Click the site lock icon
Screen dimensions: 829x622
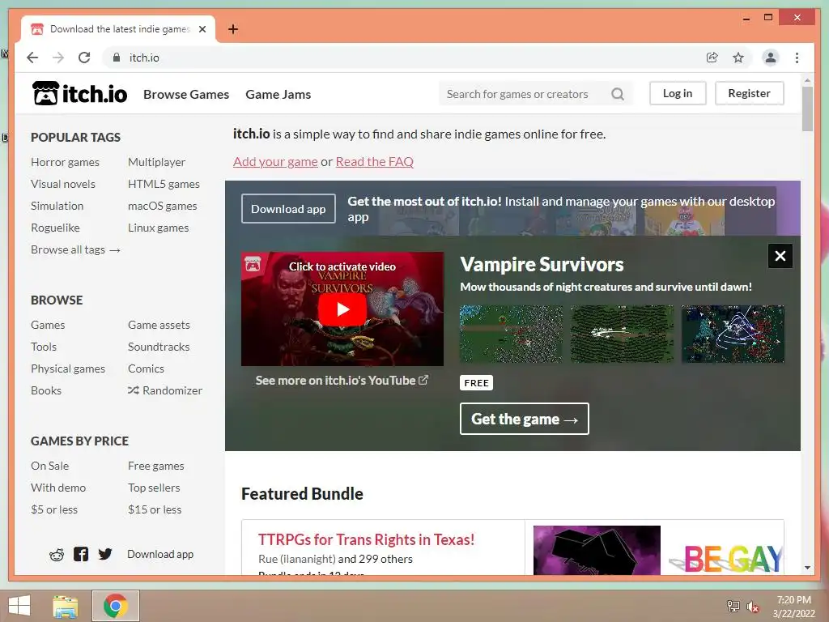click(117, 58)
